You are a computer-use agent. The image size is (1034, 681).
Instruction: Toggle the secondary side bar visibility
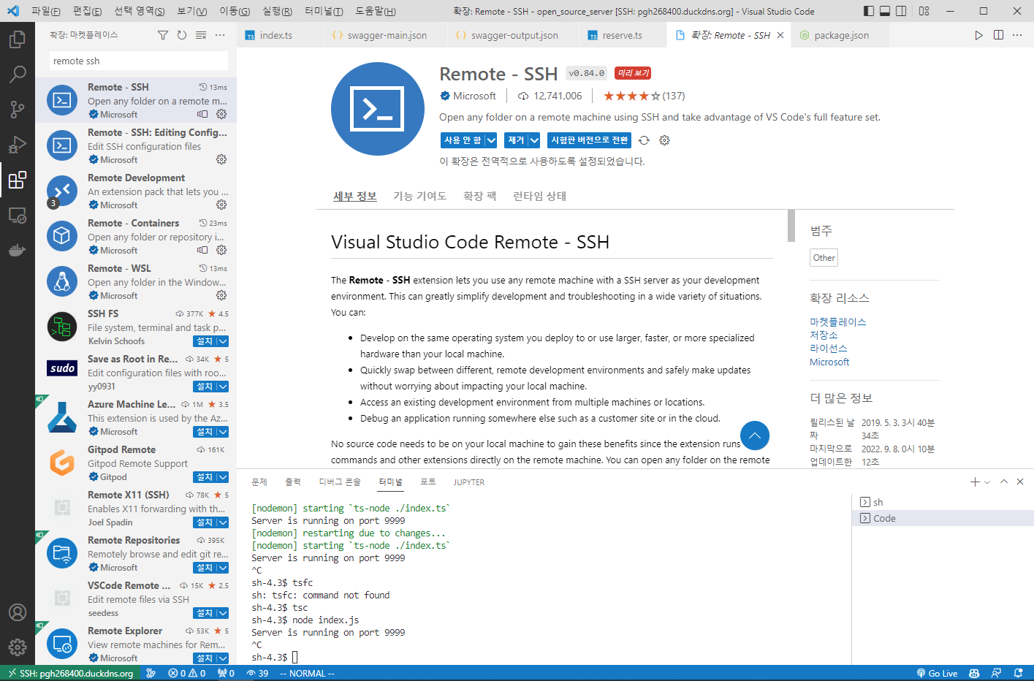pos(901,11)
